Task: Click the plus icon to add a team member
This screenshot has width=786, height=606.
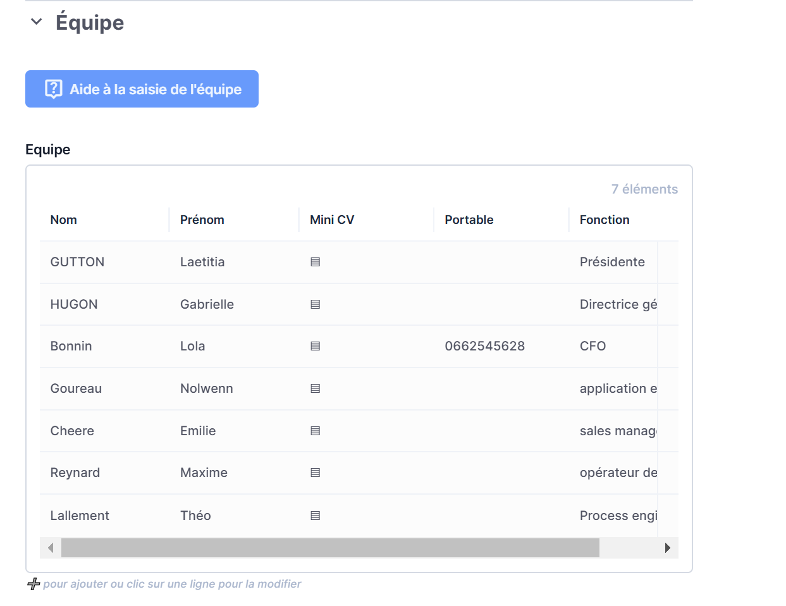Action: tap(34, 584)
